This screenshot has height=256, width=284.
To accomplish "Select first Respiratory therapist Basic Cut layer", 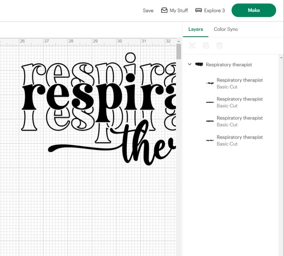I will click(x=234, y=83).
